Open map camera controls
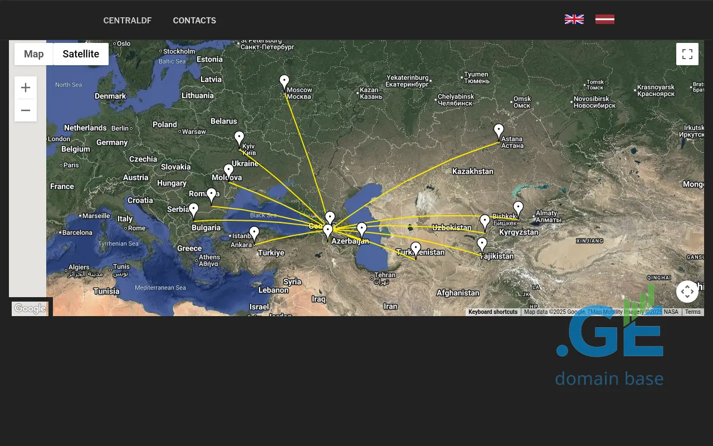 pos(687,292)
